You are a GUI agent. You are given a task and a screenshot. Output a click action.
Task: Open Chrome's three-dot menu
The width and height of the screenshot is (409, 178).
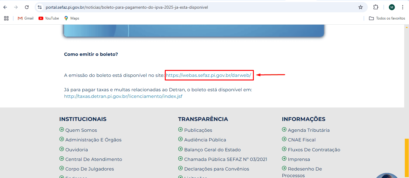point(403,7)
